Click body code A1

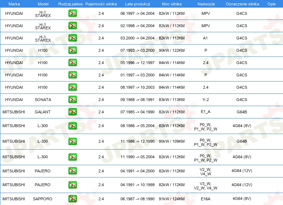pyautogui.click(x=205, y=38)
